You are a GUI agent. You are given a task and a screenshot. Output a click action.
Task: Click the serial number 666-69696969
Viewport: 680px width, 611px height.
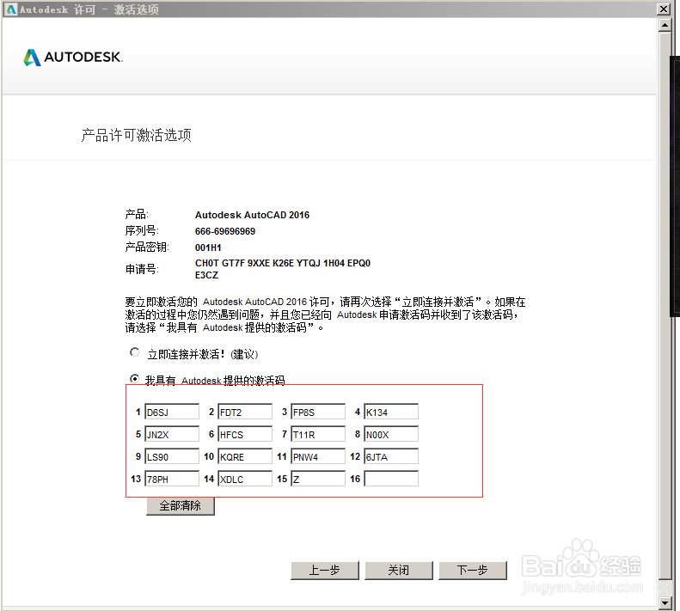[225, 231]
